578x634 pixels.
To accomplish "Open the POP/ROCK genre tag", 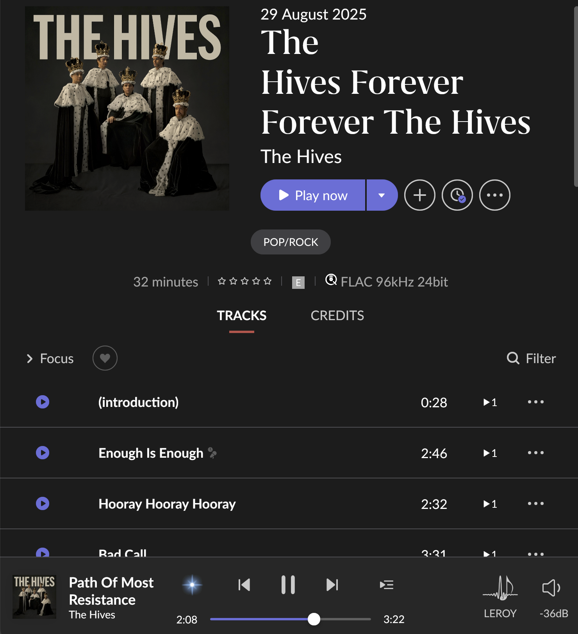I will pos(291,242).
